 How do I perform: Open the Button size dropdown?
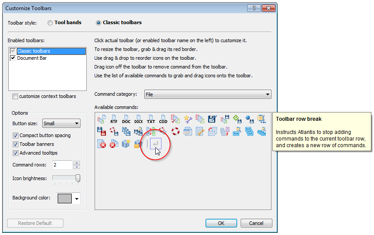tap(61, 123)
